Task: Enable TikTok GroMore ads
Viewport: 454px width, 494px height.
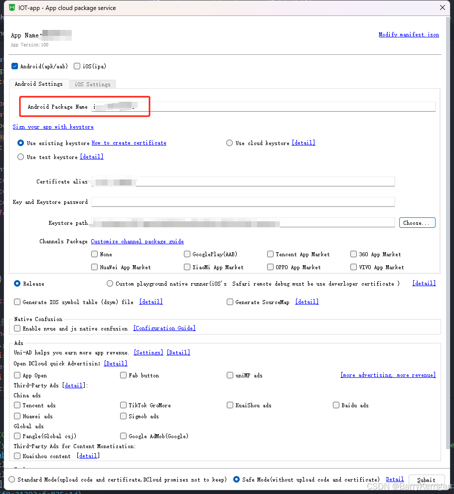Action: [123, 405]
